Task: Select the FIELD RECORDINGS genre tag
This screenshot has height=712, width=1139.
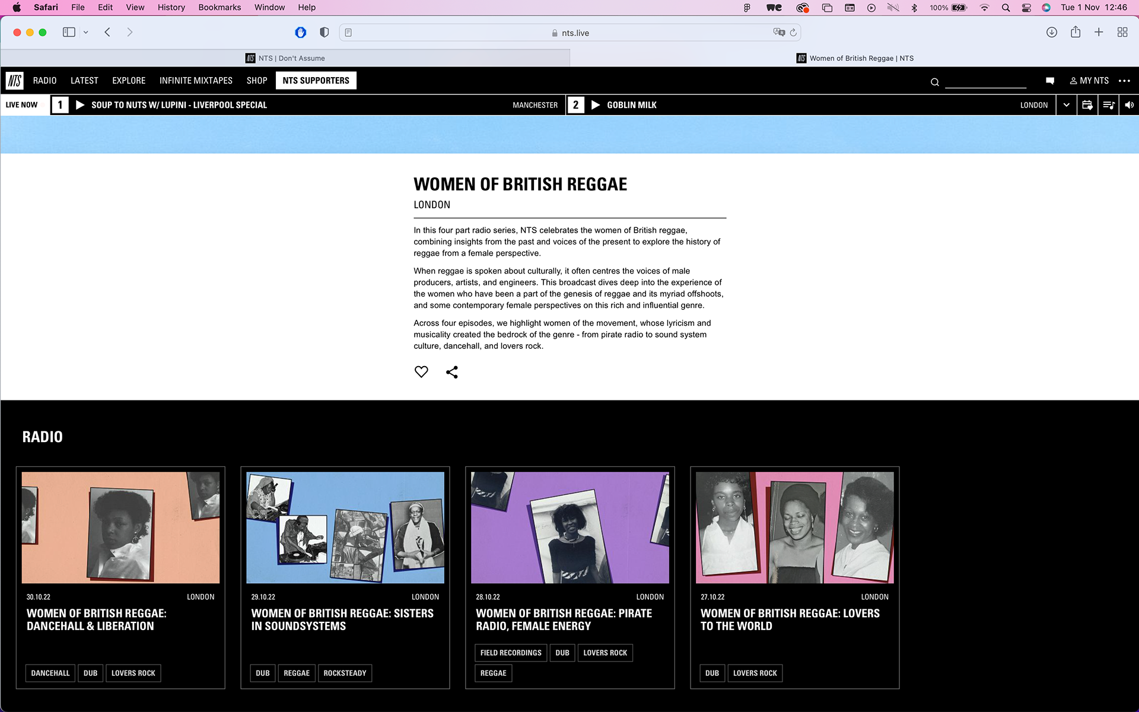Action: pyautogui.click(x=511, y=653)
